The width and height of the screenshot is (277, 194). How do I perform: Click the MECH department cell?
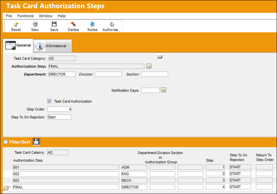134,180
